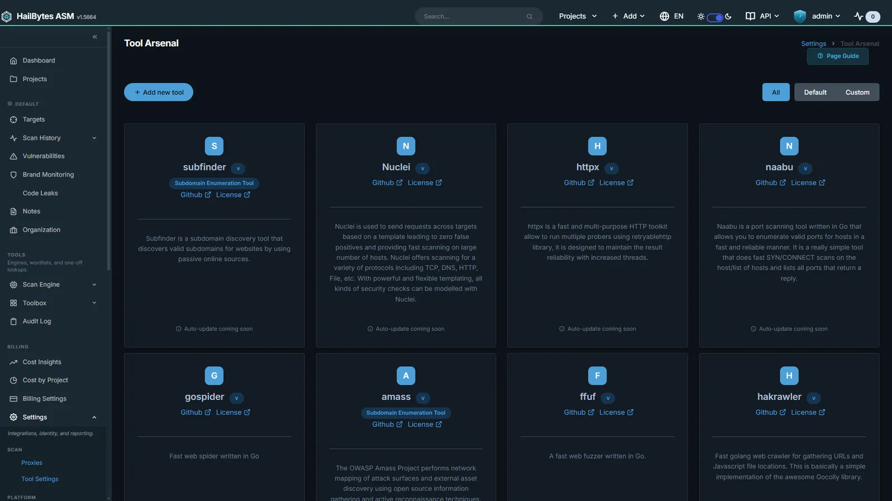Show All tools filter tab

pos(775,92)
